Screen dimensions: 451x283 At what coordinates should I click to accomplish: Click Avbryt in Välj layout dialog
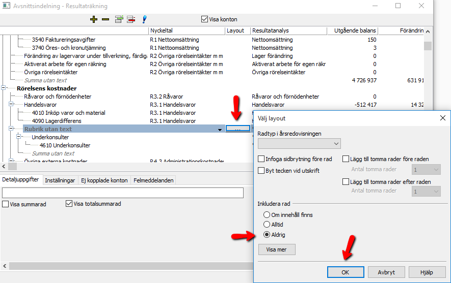[x=386, y=272]
